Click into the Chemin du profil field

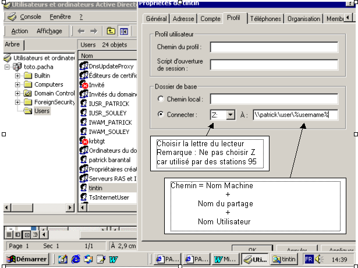pyautogui.click(x=274, y=47)
